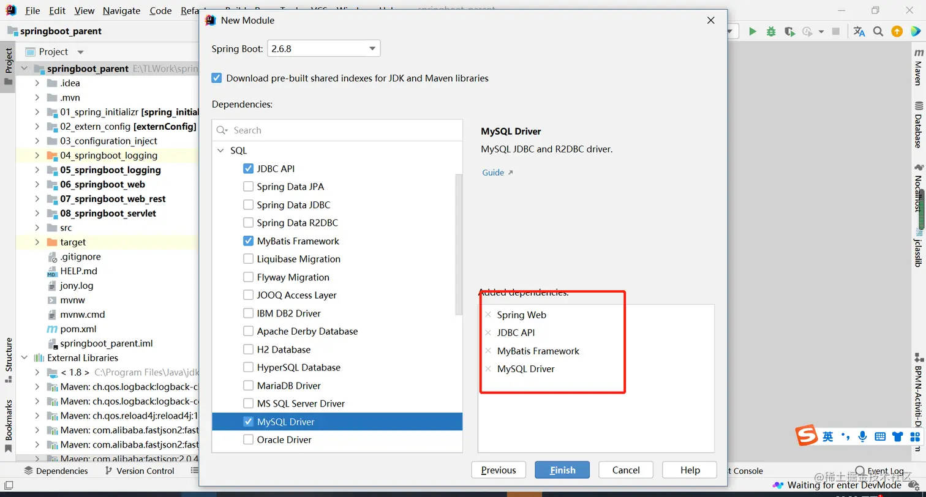926x497 pixels.
Task: Uncheck Download pre-built shared indexes
Action: (x=217, y=78)
